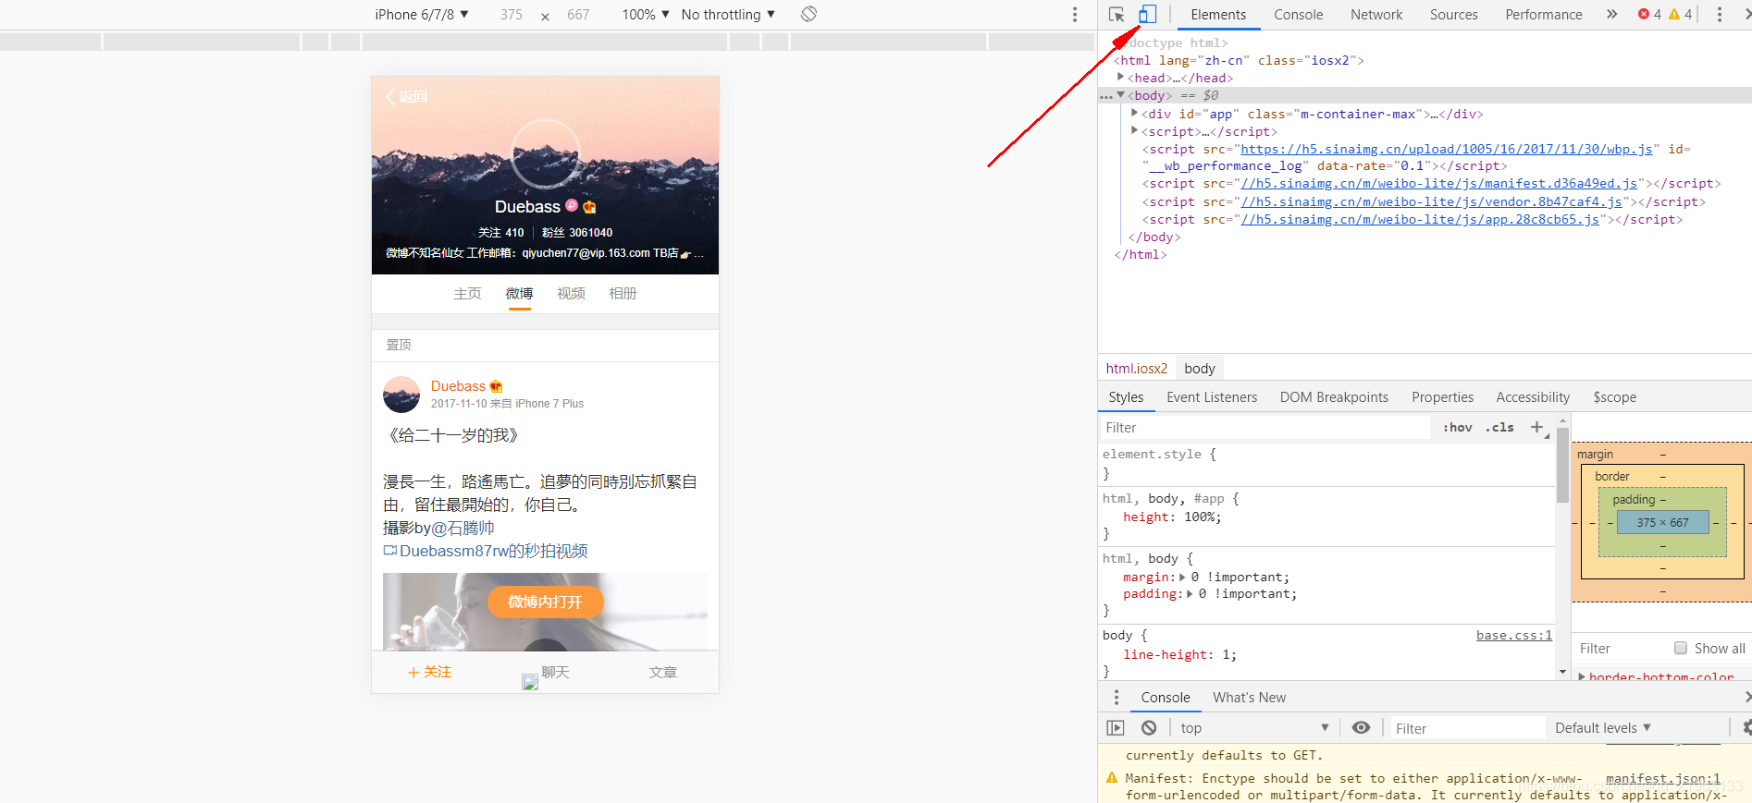Screen dimensions: 1752x803
Task: Clear the console with the ban icon
Action: 1149,728
